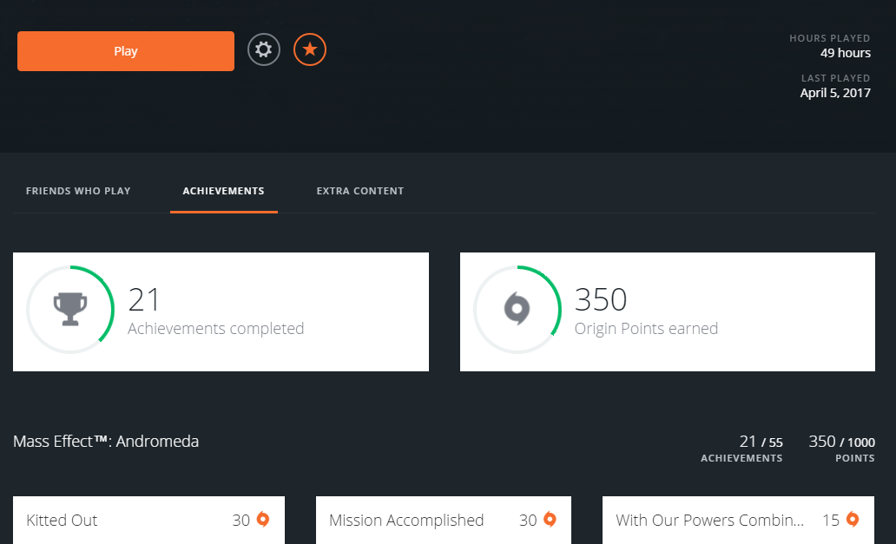The height and width of the screenshot is (544, 896).
Task: Click the trophy icon in achievements card
Action: coord(70,310)
